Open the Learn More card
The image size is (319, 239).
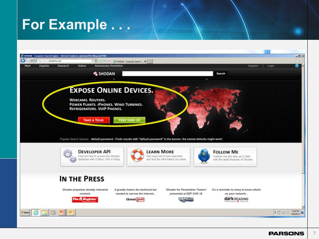159,157
